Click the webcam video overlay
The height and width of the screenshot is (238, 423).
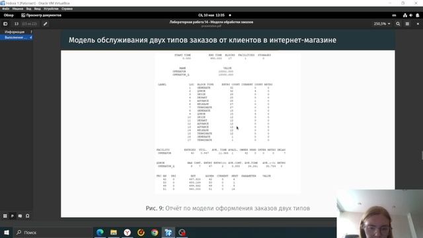click(380, 214)
